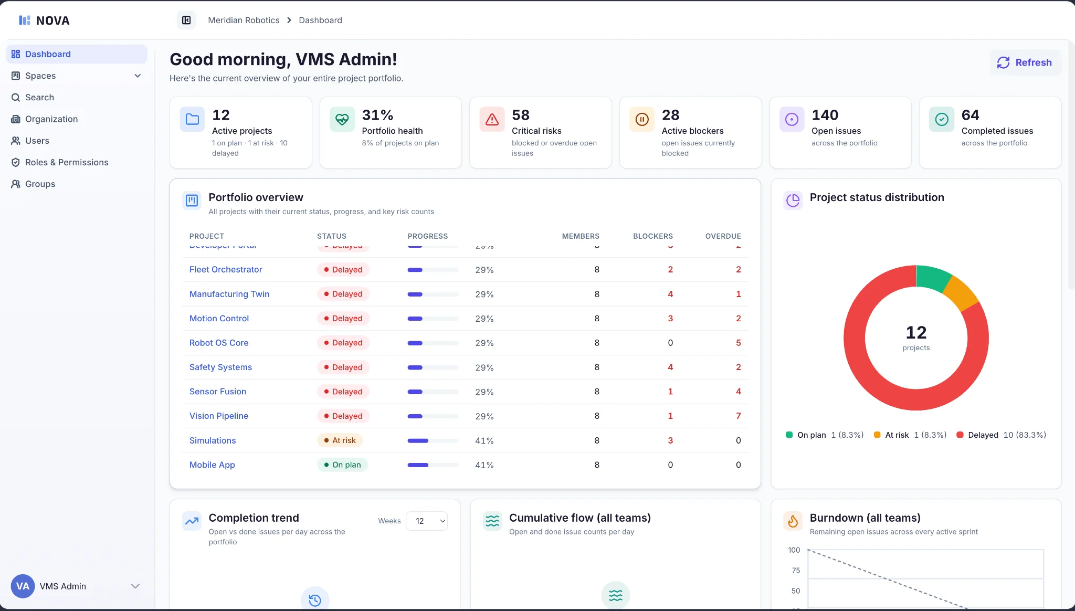Click the PROGRESS column header

click(x=428, y=236)
